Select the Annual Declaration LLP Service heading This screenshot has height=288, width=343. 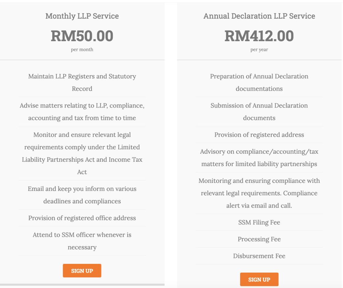pos(259,16)
